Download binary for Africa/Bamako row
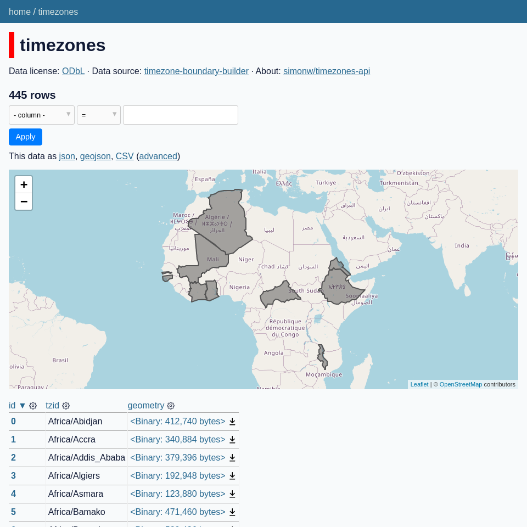The height and width of the screenshot is (527, 527). tap(232, 512)
